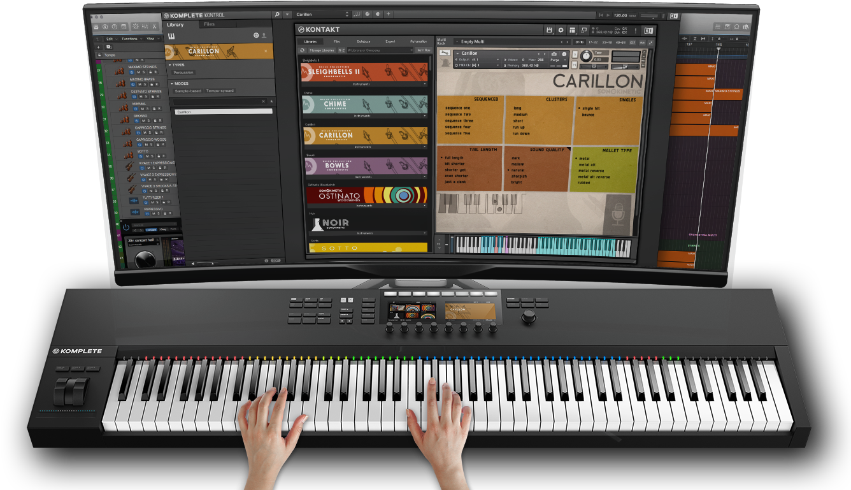Open the Expert tab in Kontakt
The width and height of the screenshot is (851, 490).
click(390, 41)
